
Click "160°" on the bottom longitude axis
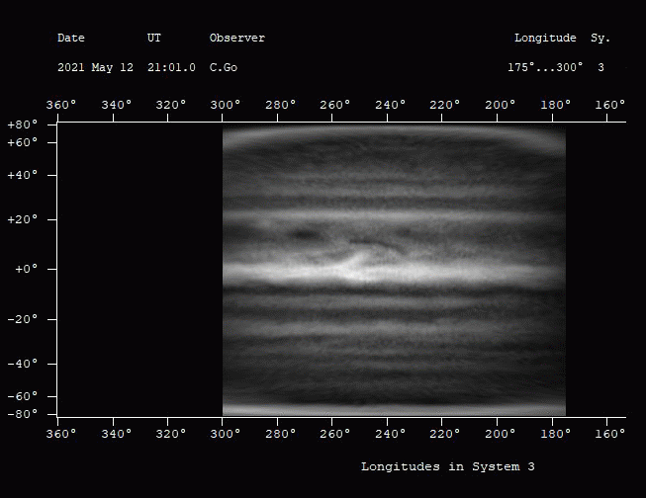tap(609, 434)
